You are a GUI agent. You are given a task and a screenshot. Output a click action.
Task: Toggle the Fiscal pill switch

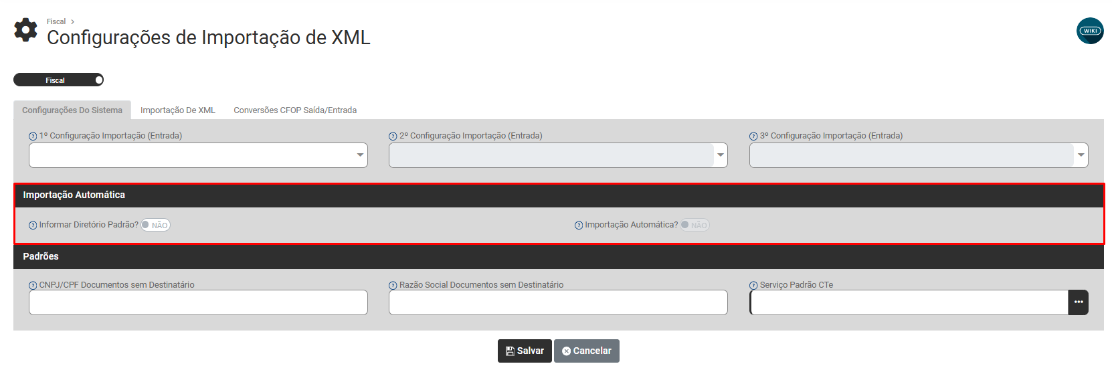point(59,80)
